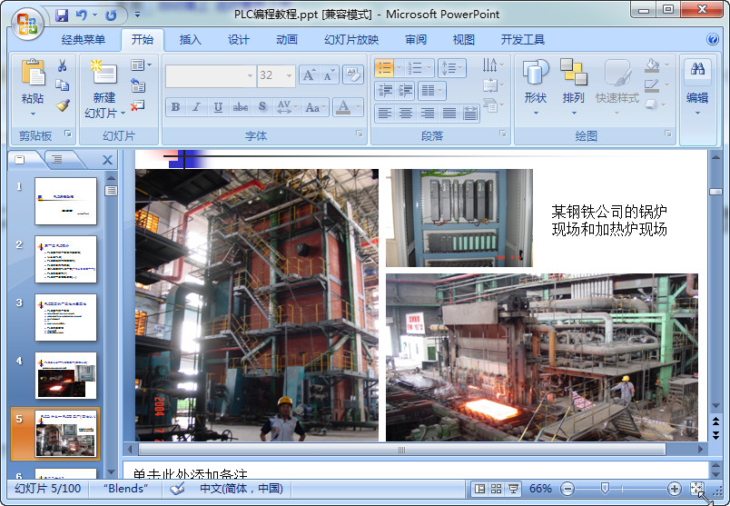Activate Format Painter brush
The width and height of the screenshot is (730, 506).
(x=63, y=105)
